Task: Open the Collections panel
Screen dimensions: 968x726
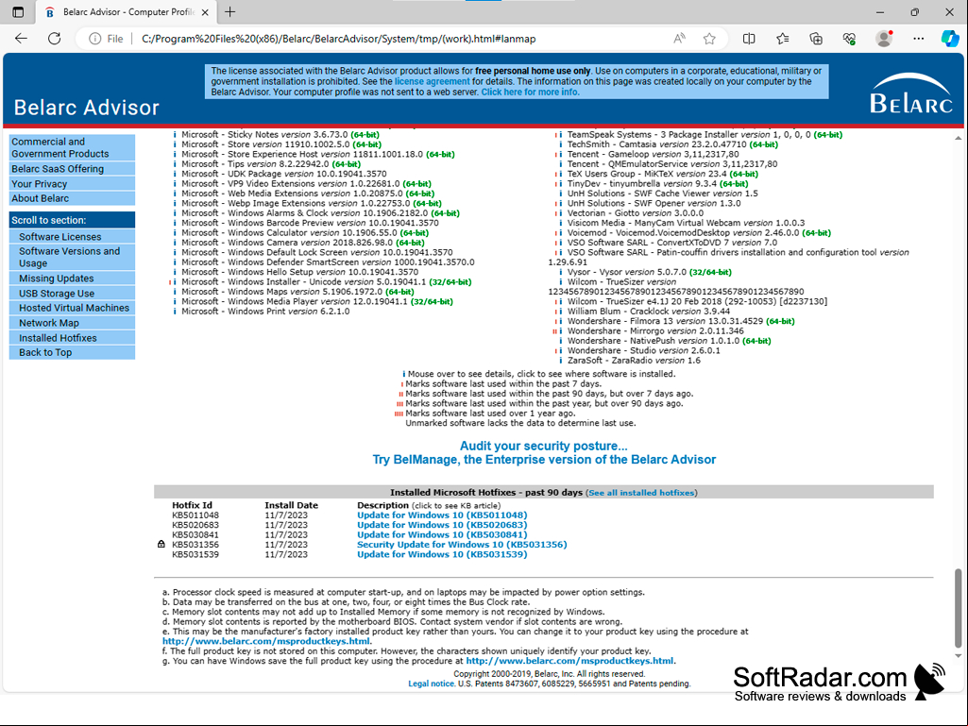Action: 816,39
